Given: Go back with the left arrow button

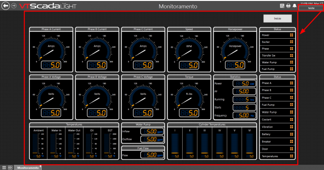Looking at the screenshot, I should (x=6, y=6).
